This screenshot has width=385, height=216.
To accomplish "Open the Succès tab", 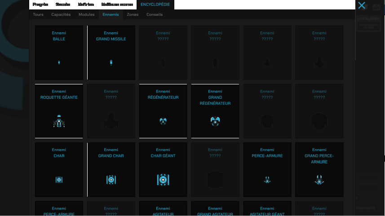I will [x=63, y=4].
